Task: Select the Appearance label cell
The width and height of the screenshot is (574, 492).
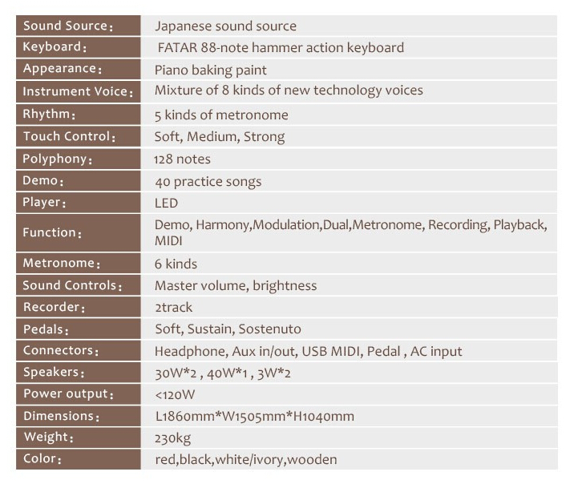Action: [x=61, y=69]
